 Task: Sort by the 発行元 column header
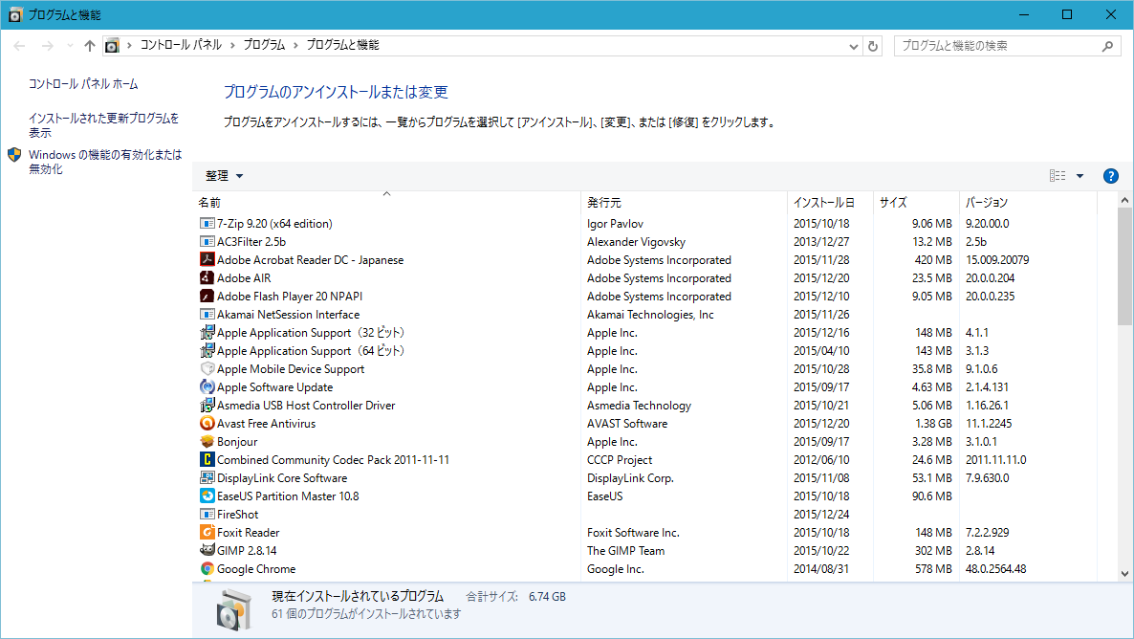click(685, 203)
